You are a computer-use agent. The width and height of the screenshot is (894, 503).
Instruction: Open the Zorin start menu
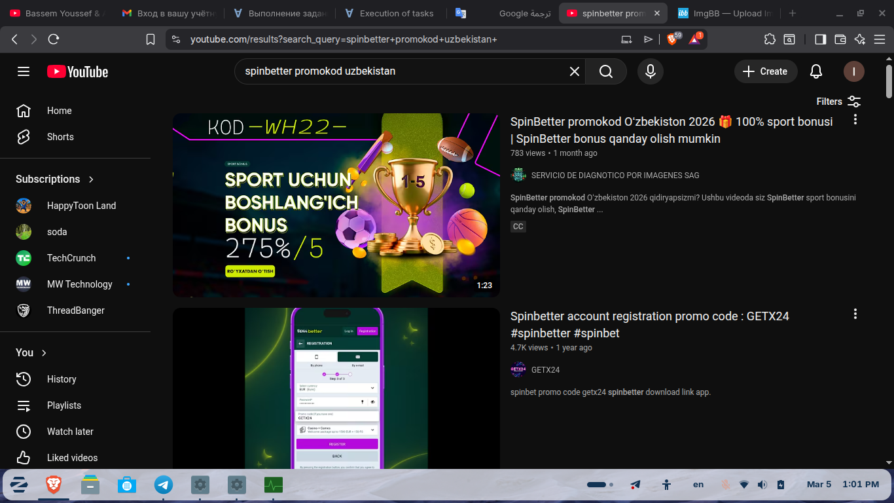pos(19,485)
